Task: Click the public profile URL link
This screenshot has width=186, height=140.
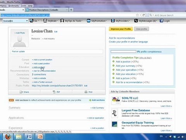Action: coord(57,86)
